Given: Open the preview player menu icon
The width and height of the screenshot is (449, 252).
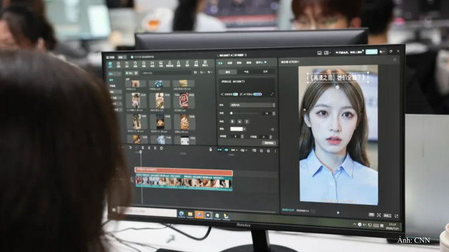Looking at the screenshot, I should click(x=395, y=60).
